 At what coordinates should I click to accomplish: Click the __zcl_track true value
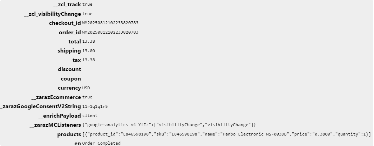(87, 4)
